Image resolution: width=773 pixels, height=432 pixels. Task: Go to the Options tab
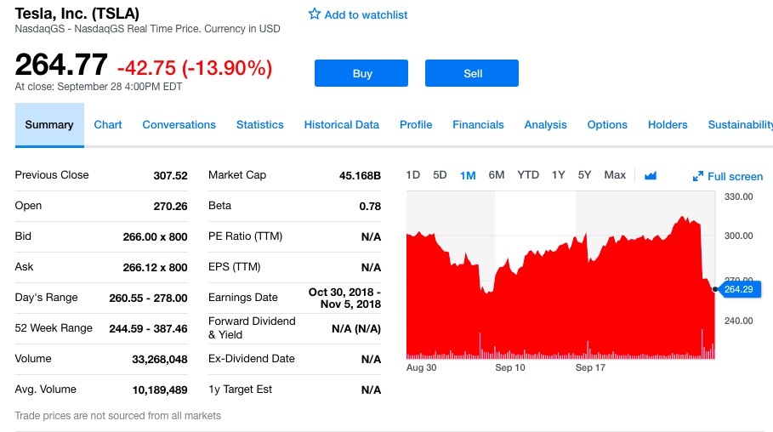607,125
